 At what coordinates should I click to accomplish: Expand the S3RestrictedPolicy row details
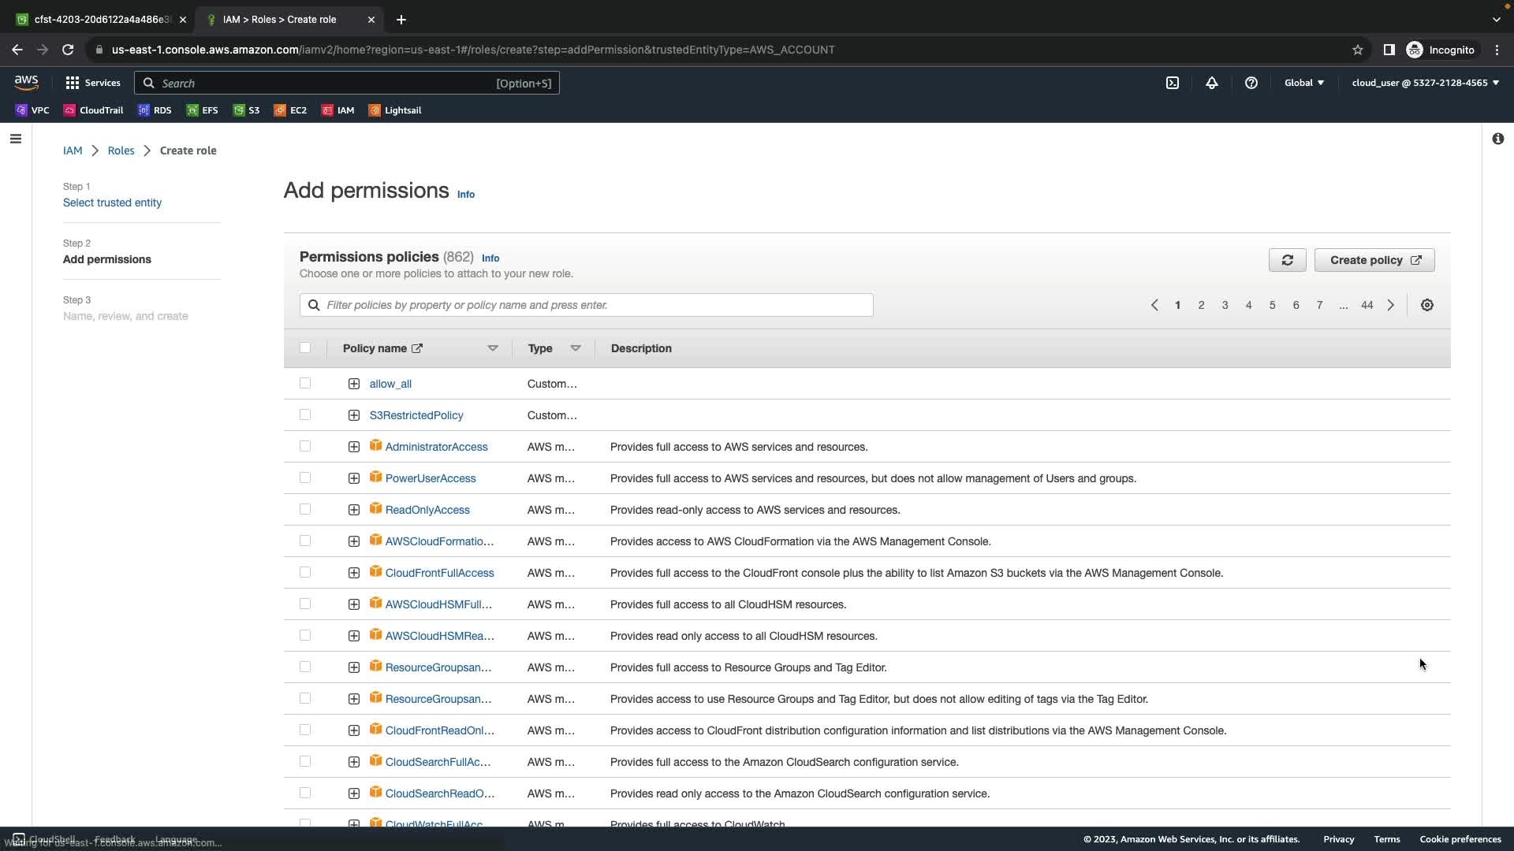(x=354, y=415)
